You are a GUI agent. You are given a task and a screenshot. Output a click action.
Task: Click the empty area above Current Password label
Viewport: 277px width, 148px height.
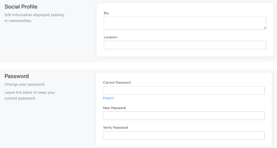click(x=183, y=76)
